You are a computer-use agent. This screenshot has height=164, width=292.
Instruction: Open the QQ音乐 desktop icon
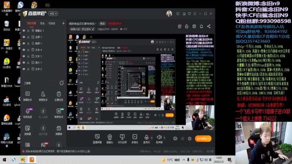[x=7, y=63]
